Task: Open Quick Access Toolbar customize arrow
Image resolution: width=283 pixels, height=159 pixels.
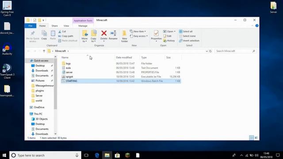Action: (43, 20)
